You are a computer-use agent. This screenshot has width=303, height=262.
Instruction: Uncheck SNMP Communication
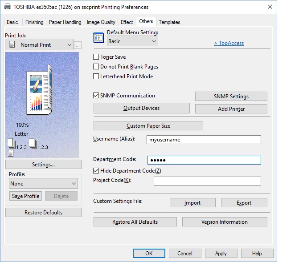(x=96, y=95)
